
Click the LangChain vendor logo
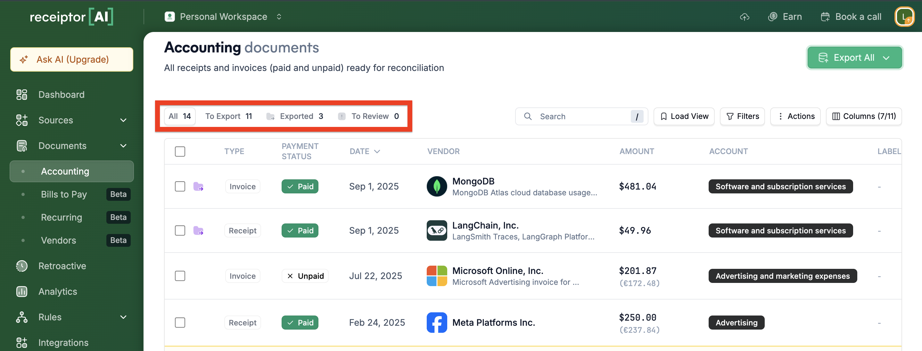click(x=437, y=231)
